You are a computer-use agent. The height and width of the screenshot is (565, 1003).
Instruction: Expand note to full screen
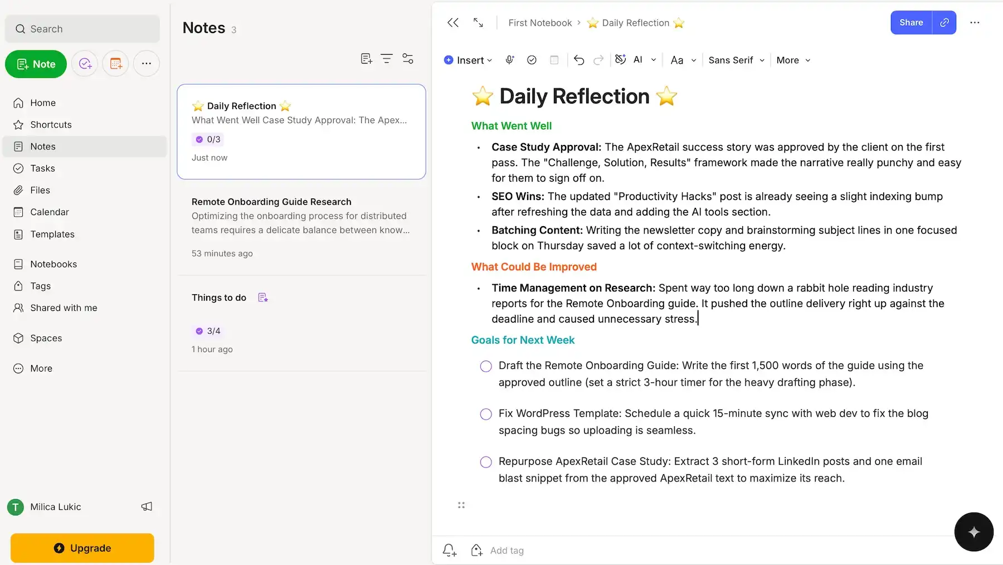click(478, 23)
